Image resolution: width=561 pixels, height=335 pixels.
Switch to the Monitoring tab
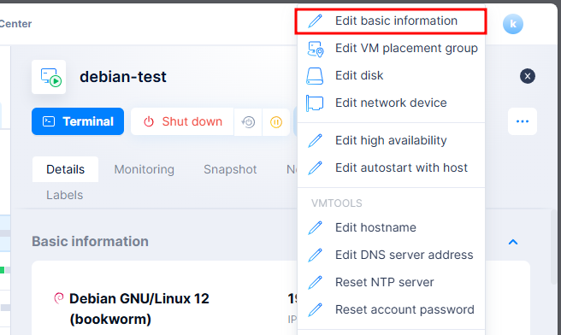click(x=145, y=169)
